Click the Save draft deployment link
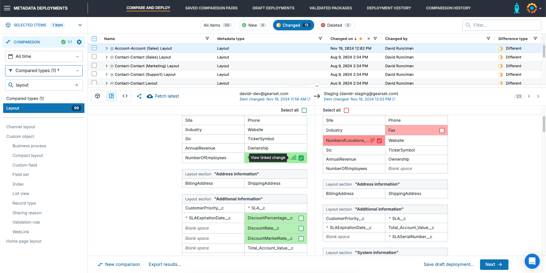 point(449,264)
